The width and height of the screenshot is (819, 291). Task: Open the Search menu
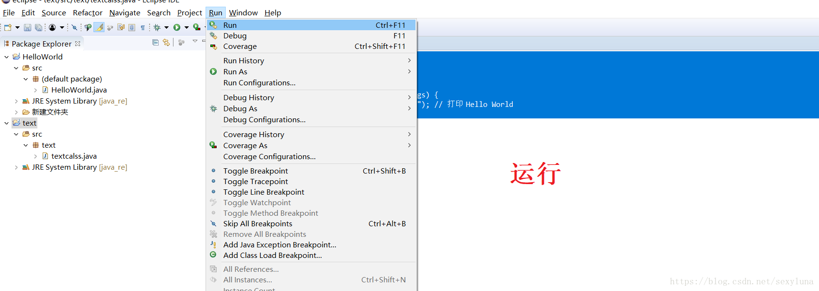click(x=159, y=12)
